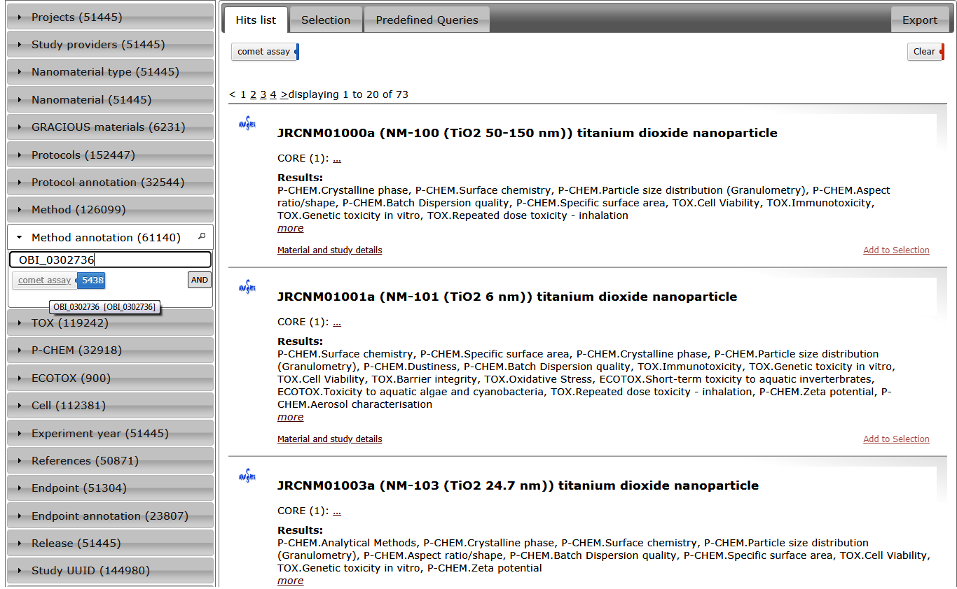
Task: Click the Export button
Action: [x=919, y=20]
